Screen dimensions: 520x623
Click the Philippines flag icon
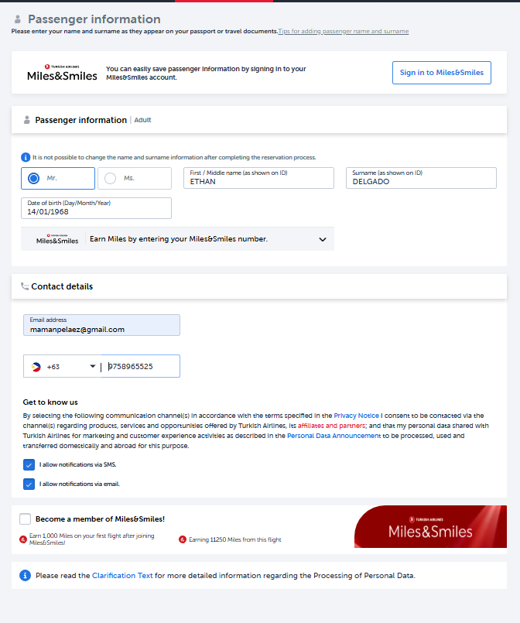tap(36, 367)
